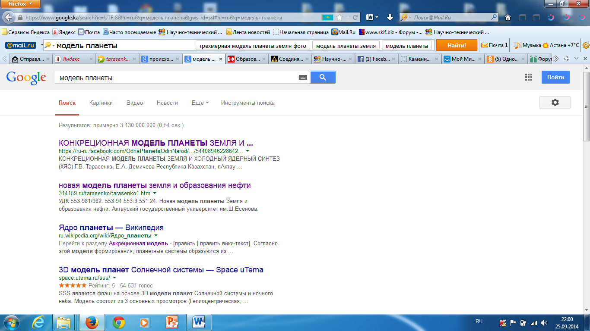
Task: Click the orange 'Найти!' button
Action: [457, 45]
